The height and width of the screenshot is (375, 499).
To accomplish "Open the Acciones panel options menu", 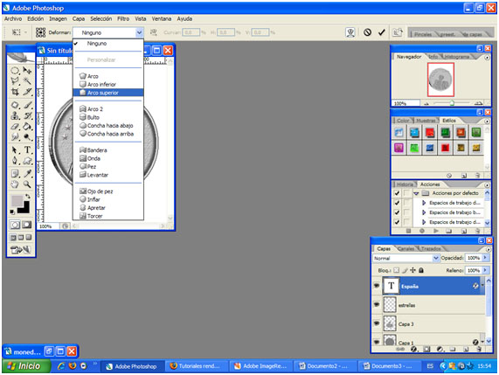I will [x=487, y=185].
